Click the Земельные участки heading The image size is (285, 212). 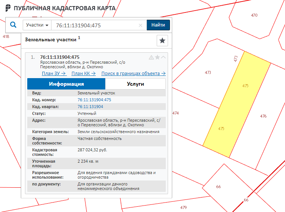click(51, 40)
